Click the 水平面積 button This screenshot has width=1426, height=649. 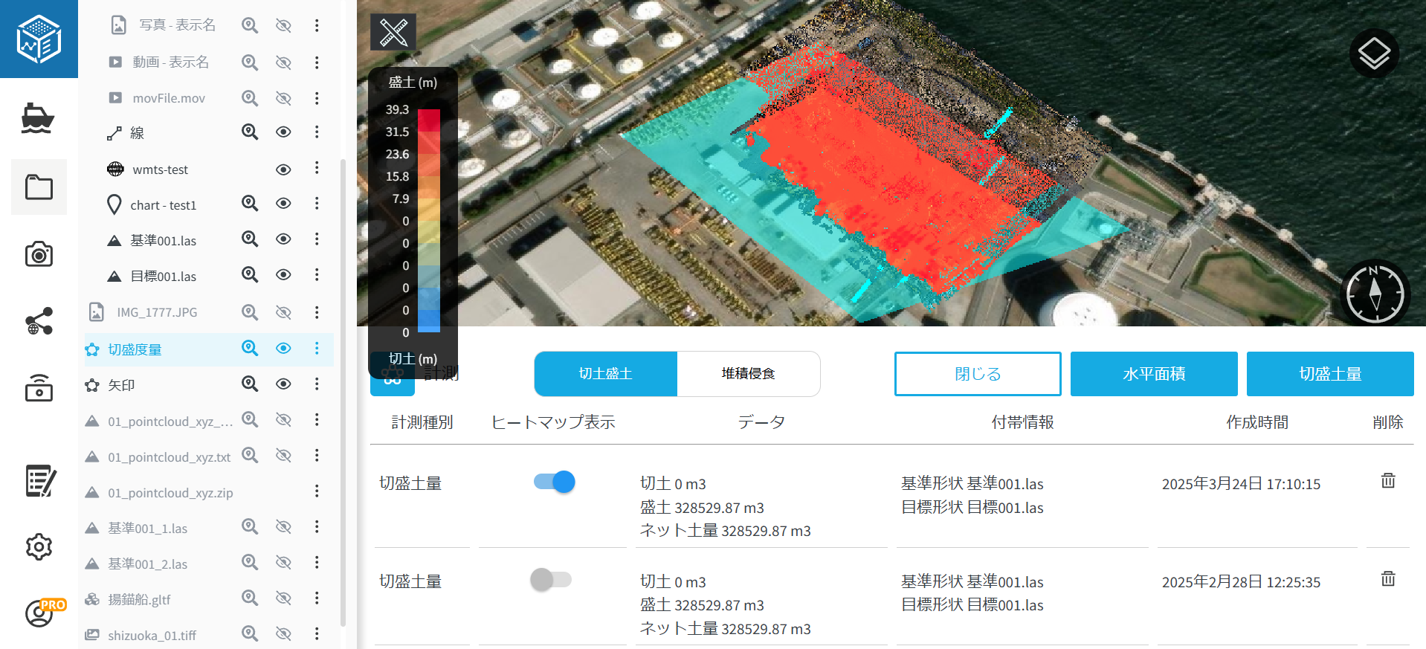point(1153,374)
